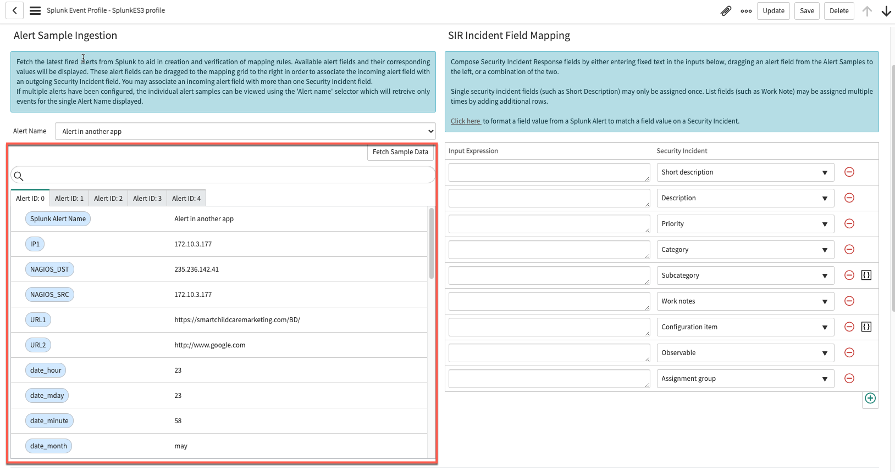The image size is (895, 472).
Task: Expand the Assignment group field dropdown
Action: click(745, 379)
